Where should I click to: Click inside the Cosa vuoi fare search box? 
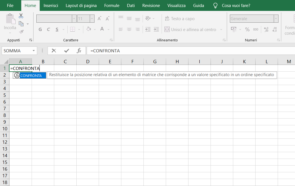(236, 5)
